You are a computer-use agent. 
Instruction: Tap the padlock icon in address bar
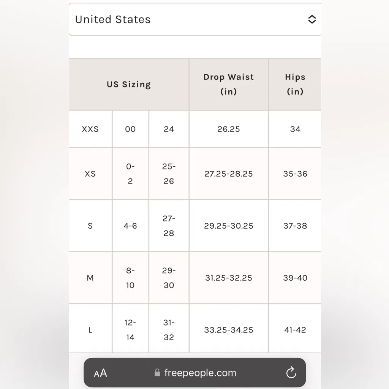[x=157, y=373]
